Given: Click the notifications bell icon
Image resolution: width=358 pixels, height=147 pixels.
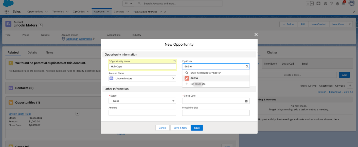Looking at the screenshot, I should pos(343,4).
